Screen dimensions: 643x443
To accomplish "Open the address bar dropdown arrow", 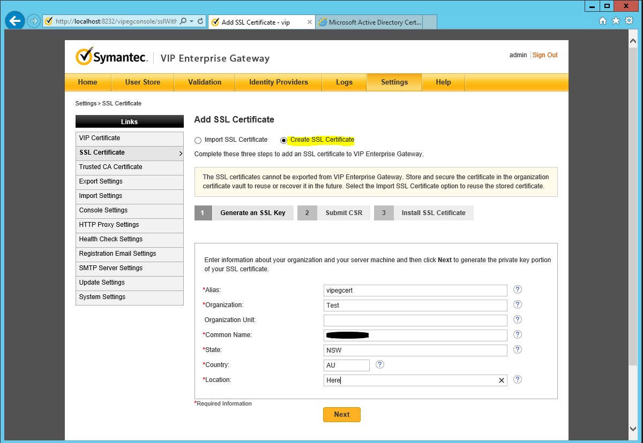I will 191,21.
